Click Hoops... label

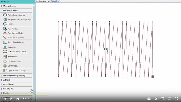[x=11, y=24]
